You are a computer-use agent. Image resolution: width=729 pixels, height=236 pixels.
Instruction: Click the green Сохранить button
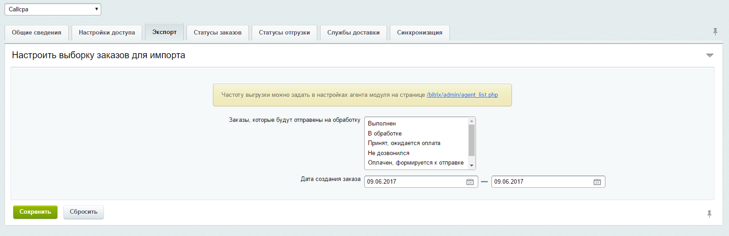coord(35,212)
